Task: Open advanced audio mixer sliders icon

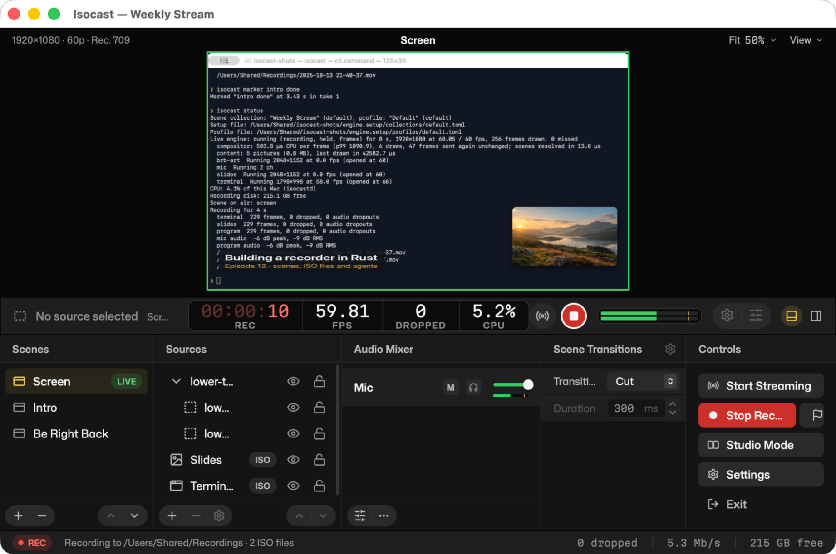Action: pos(360,516)
